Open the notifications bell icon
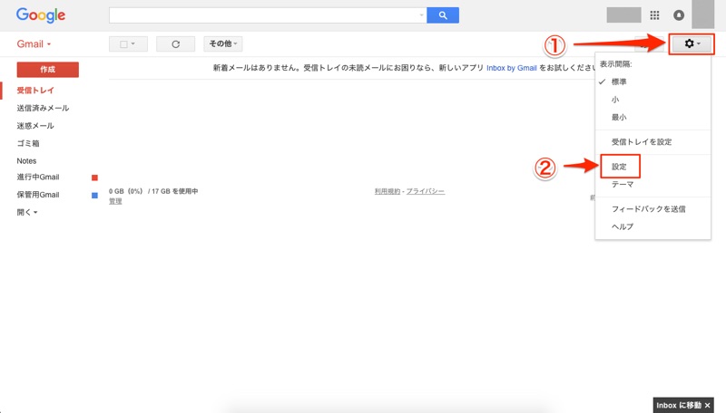Image resolution: width=726 pixels, height=413 pixels. [679, 15]
